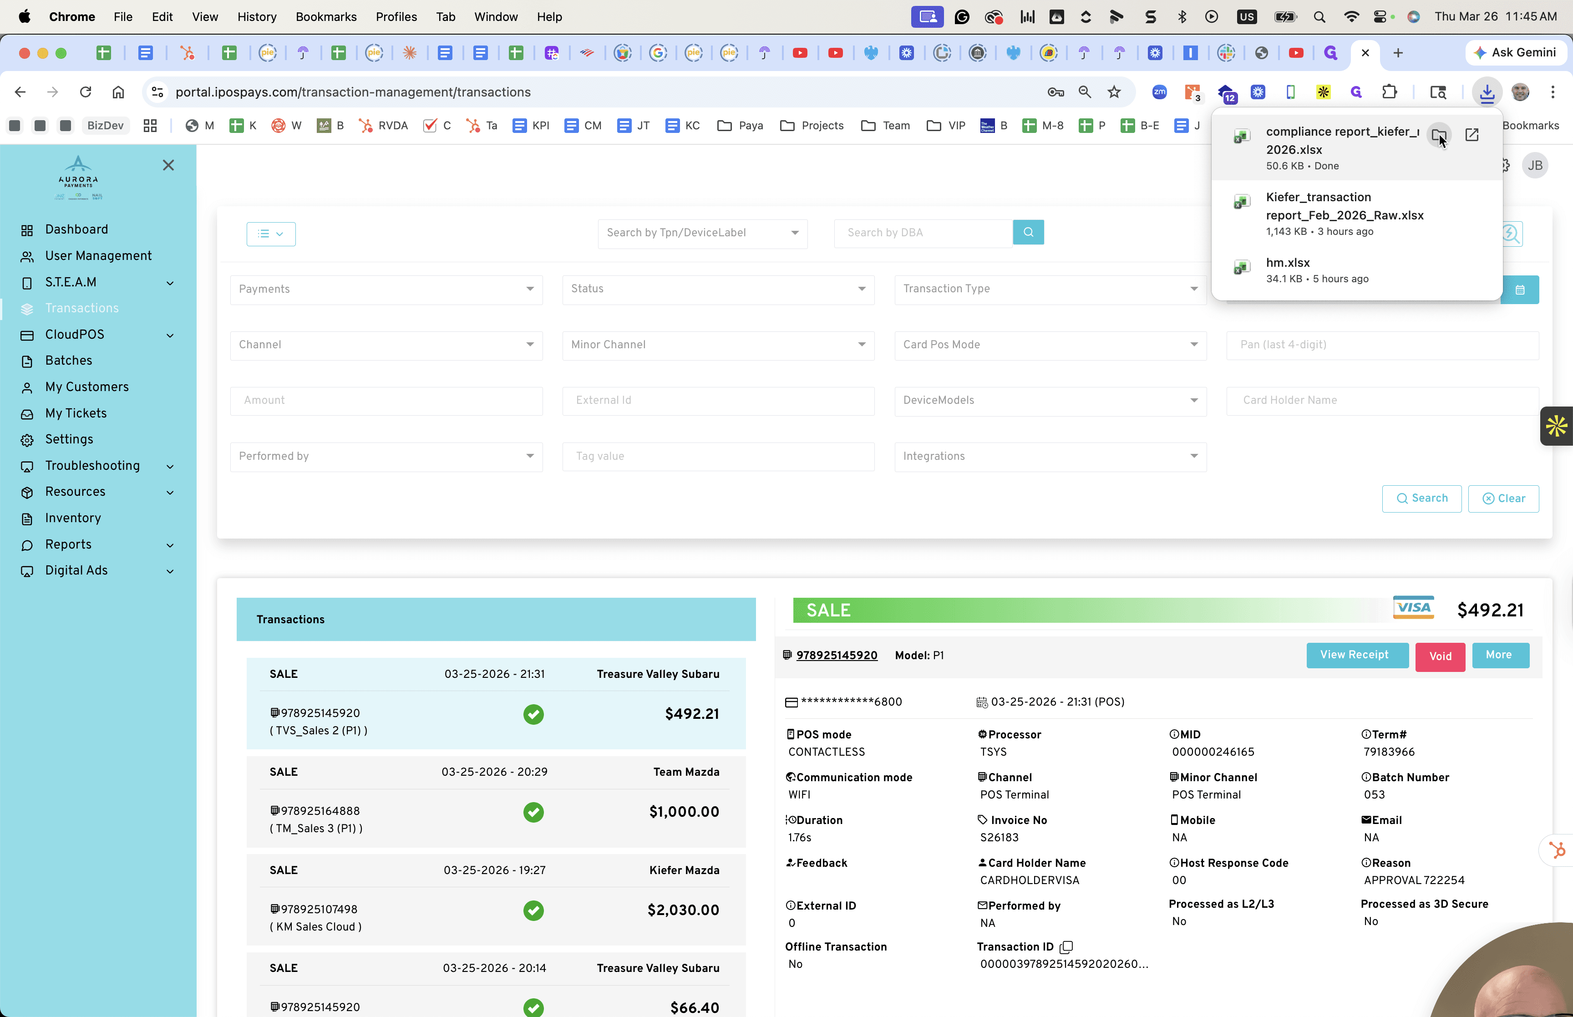Open Kiefer_transaction report download entry

1356,214
